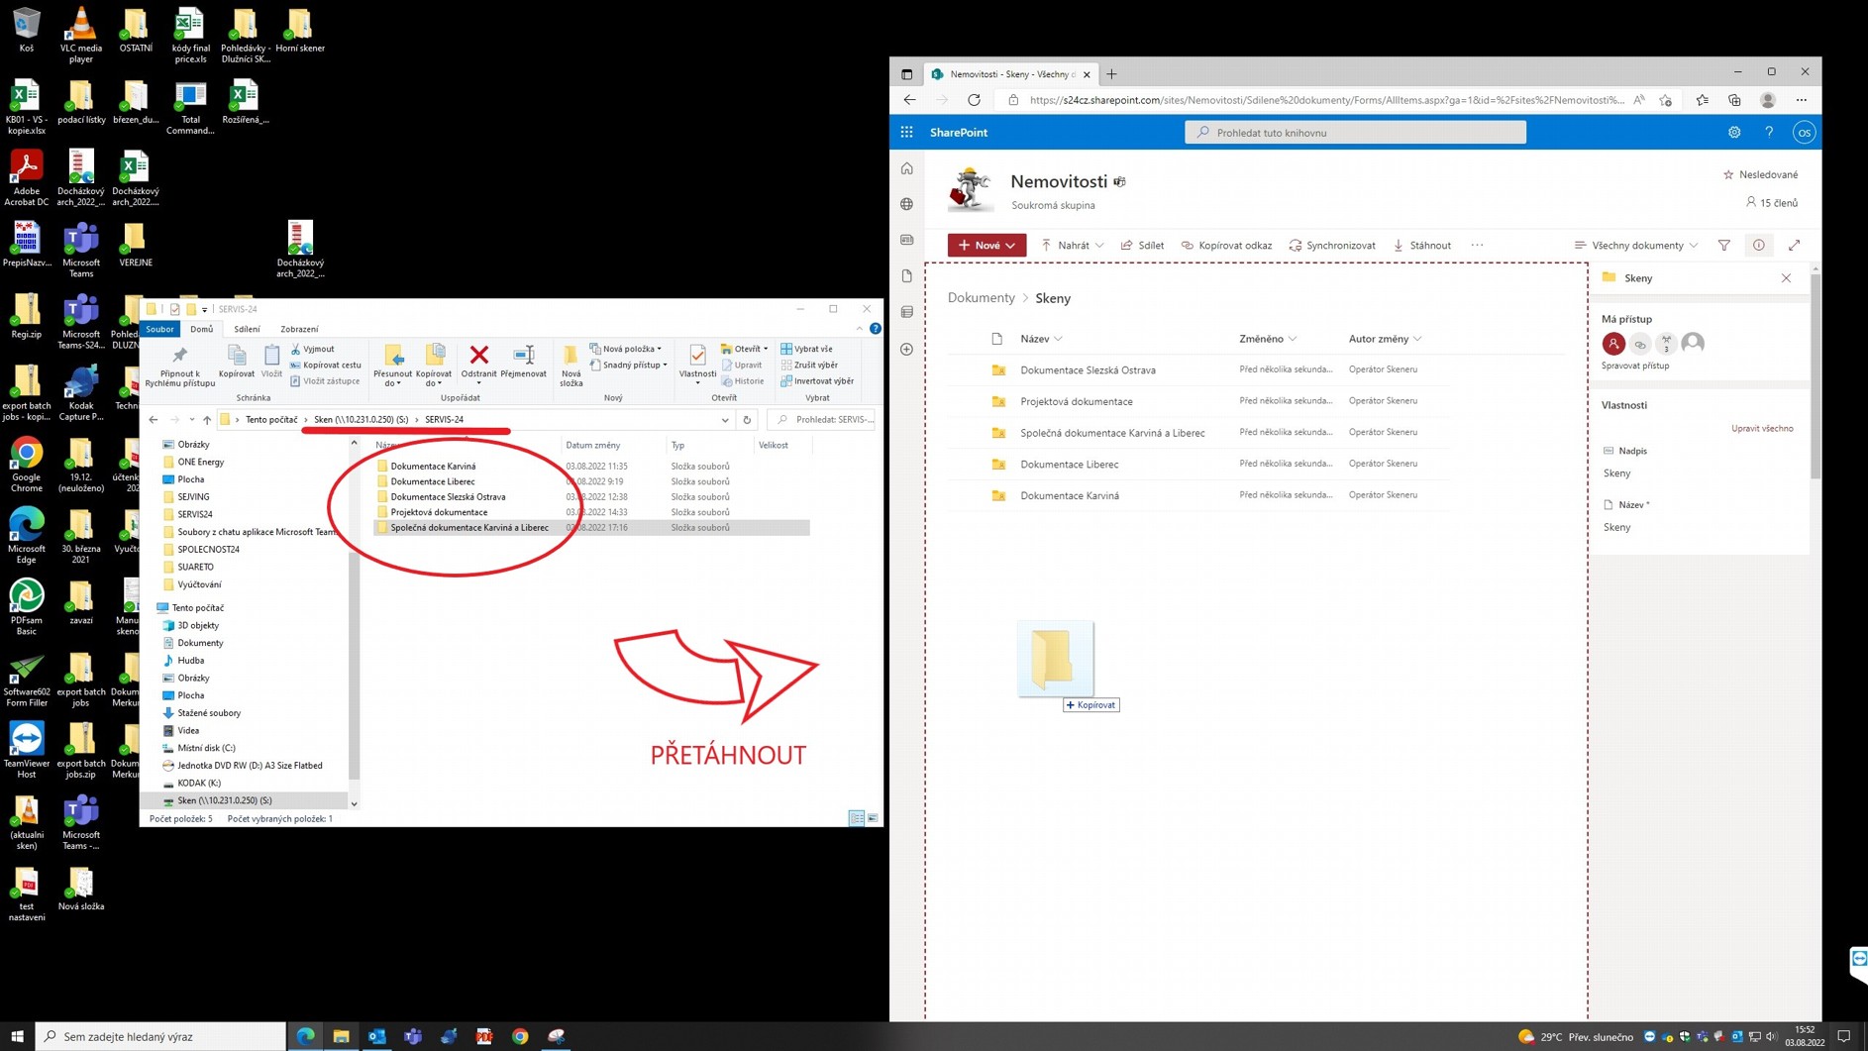Switch to Zobrazení tab in Explorer
The height and width of the screenshot is (1051, 1868).
click(x=299, y=329)
